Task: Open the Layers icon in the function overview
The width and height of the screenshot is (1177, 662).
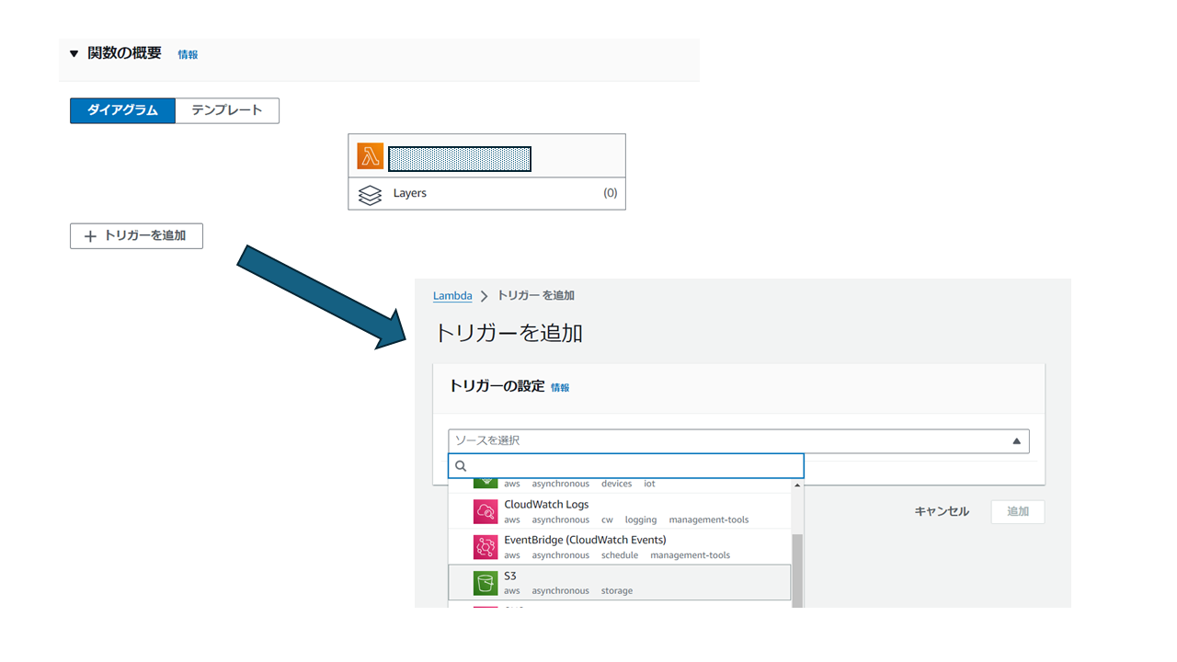Action: point(370,193)
